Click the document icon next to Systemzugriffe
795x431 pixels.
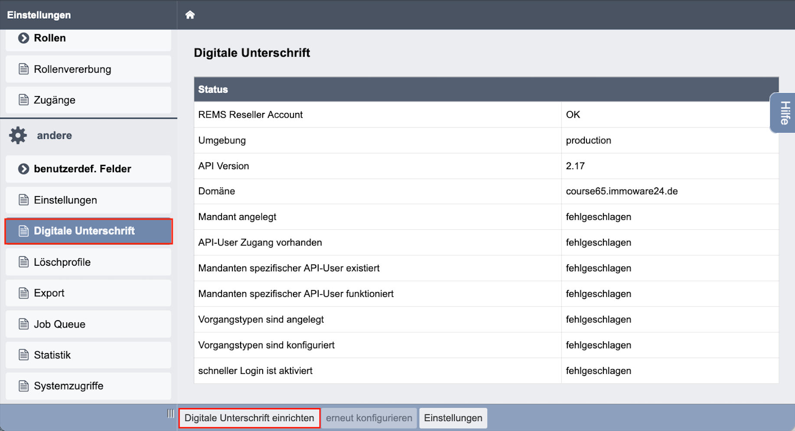(24, 386)
